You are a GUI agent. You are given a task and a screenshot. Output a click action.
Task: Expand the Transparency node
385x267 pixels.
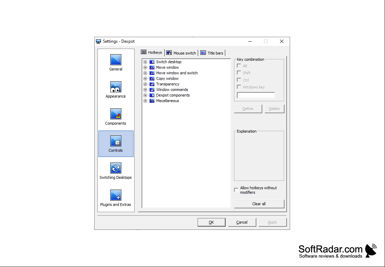[145, 84]
